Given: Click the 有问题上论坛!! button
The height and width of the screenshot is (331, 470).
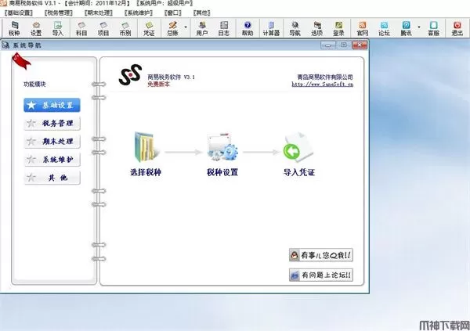Looking at the screenshot, I should [320, 275].
